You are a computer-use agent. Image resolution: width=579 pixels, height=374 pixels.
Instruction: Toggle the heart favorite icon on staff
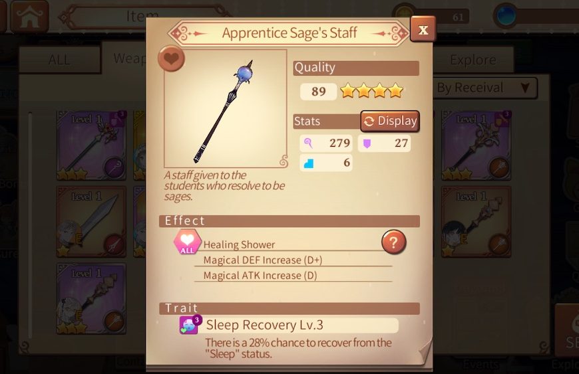pyautogui.click(x=171, y=58)
